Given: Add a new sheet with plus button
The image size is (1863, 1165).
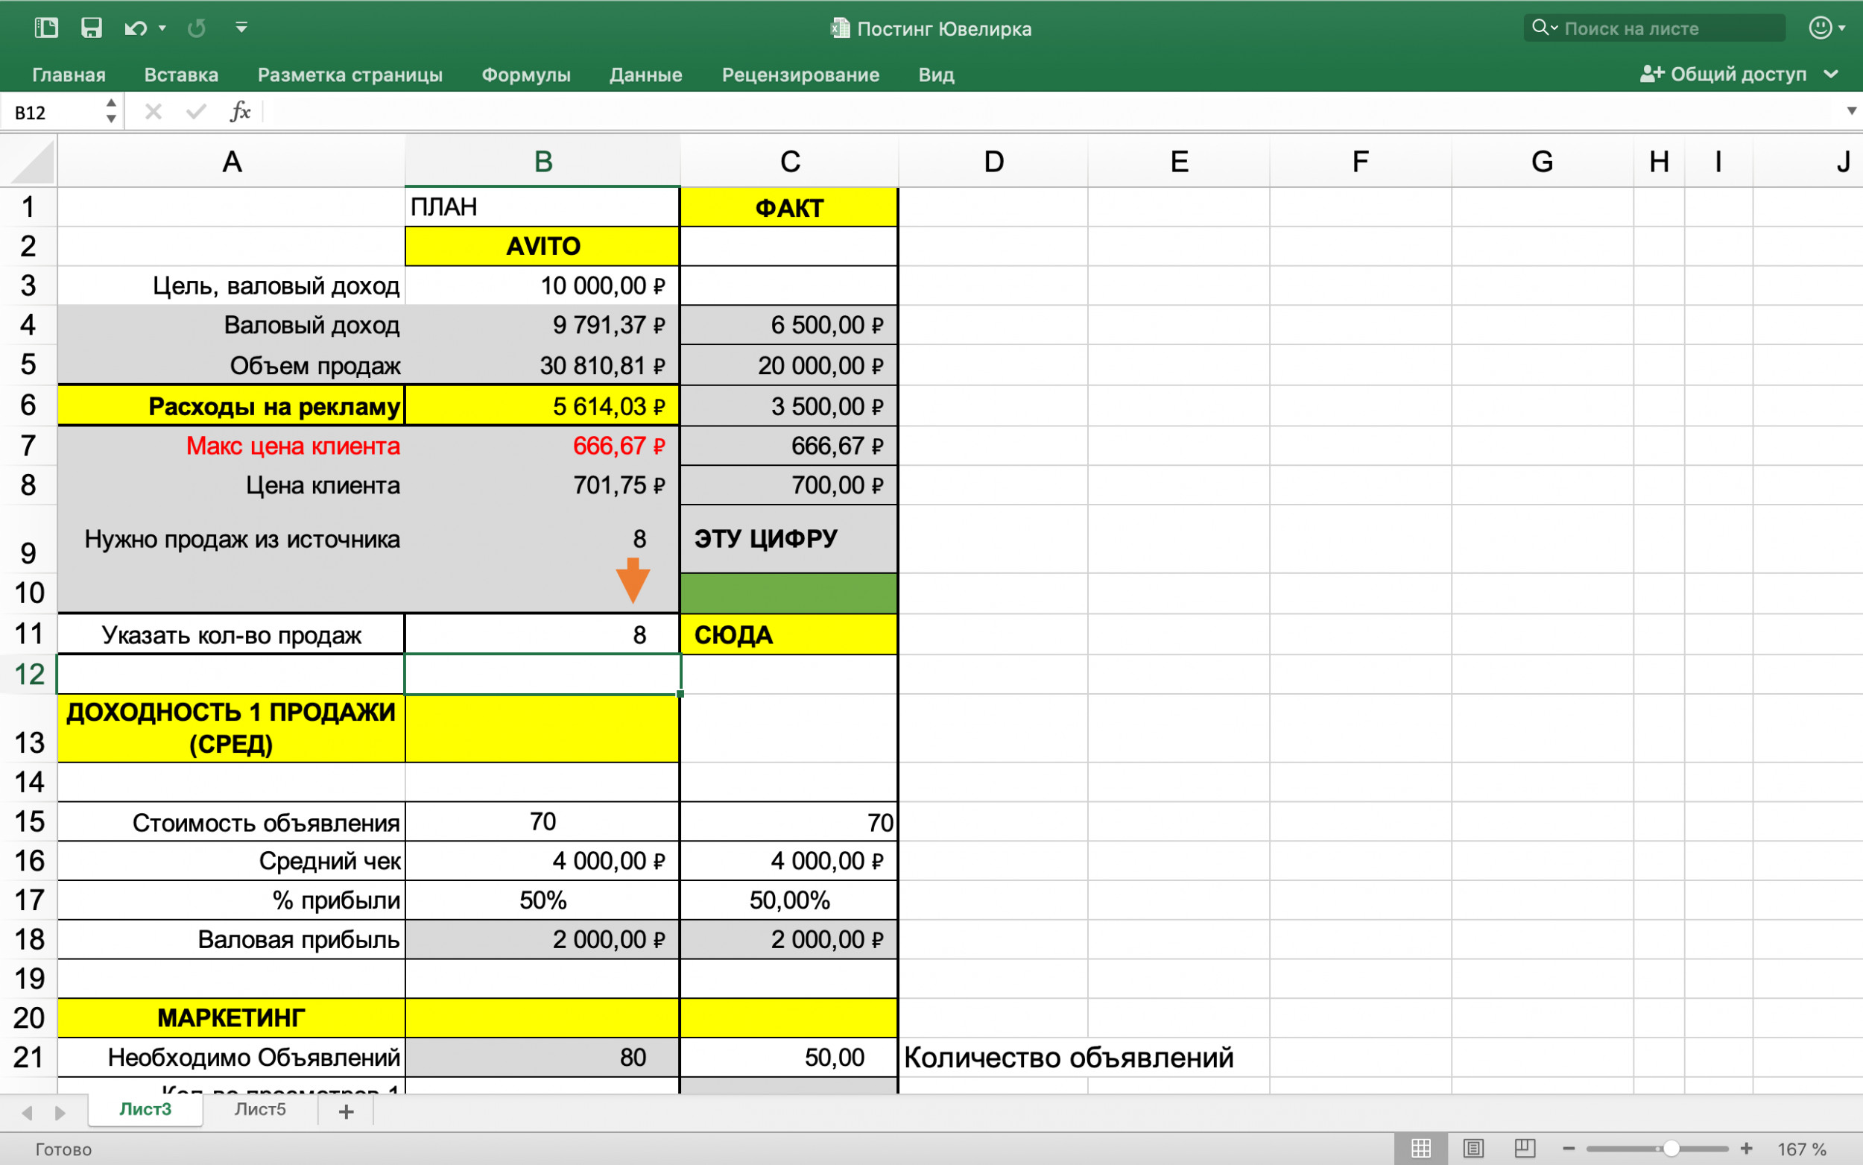Looking at the screenshot, I should [346, 1111].
